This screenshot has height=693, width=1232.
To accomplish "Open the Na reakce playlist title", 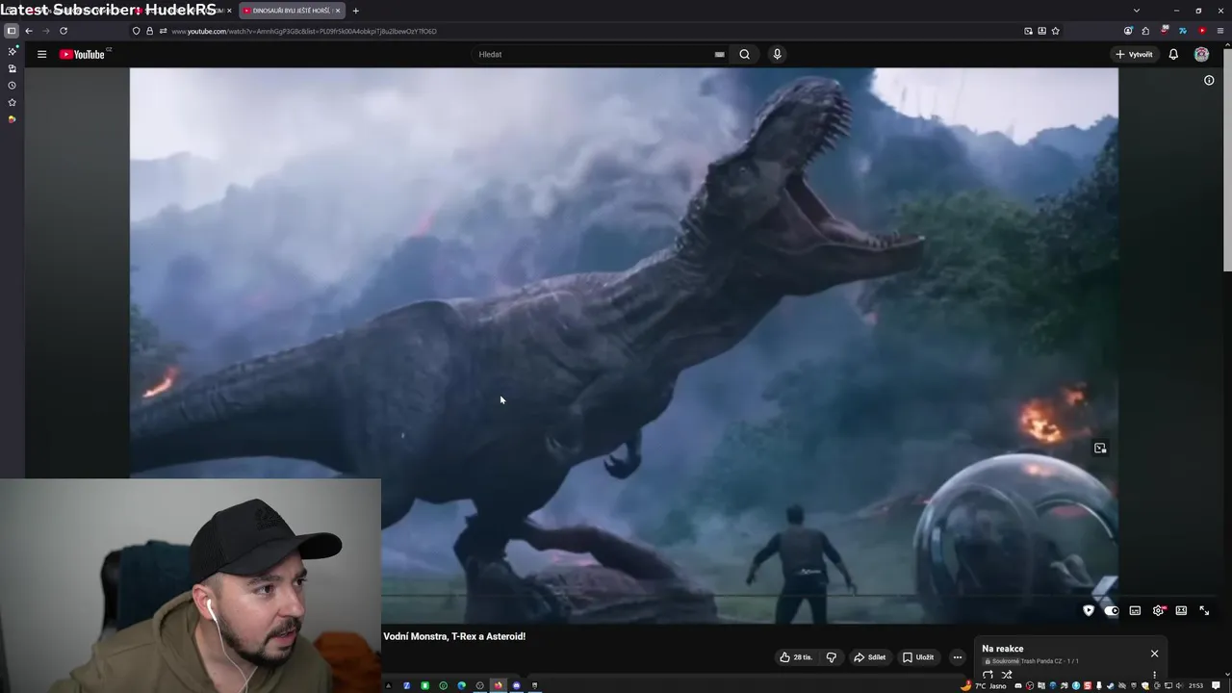I will click(1002, 649).
